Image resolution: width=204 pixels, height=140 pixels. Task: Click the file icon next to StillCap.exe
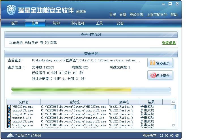(x=9, y=125)
